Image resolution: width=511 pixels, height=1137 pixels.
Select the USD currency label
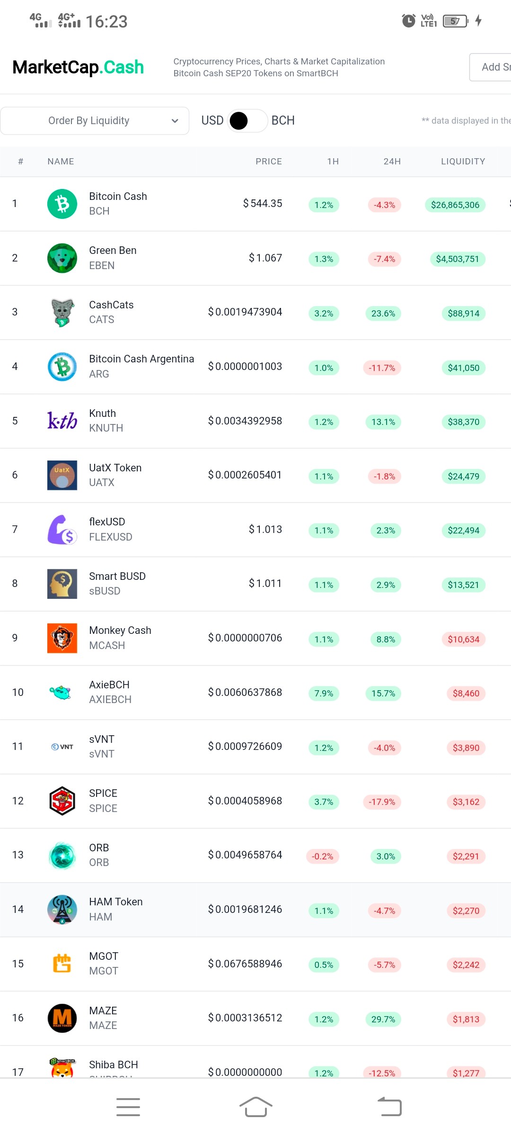(212, 121)
